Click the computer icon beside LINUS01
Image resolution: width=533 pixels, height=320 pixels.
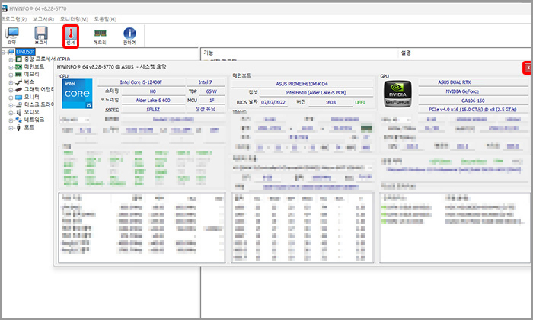point(11,52)
